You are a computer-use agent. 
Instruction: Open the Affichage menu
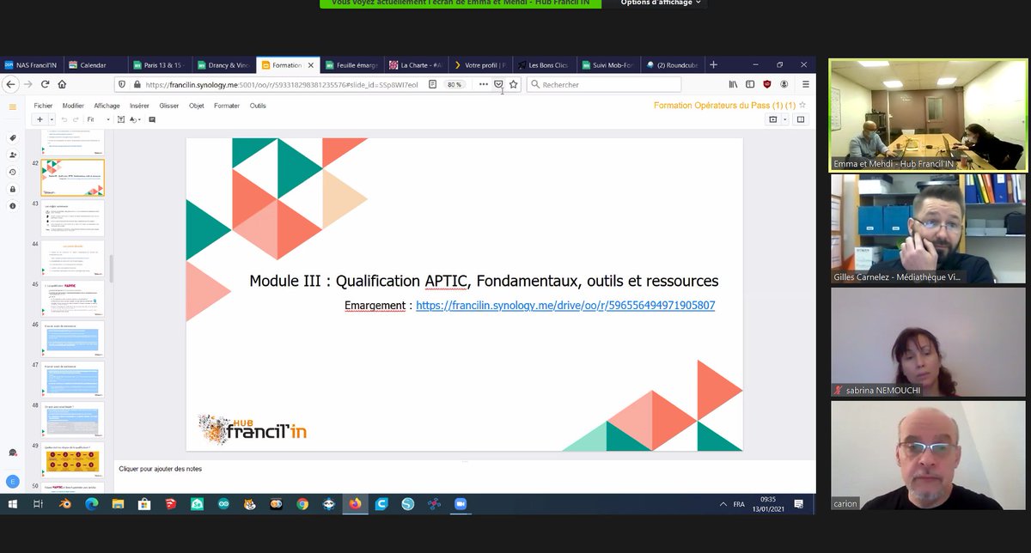(107, 106)
